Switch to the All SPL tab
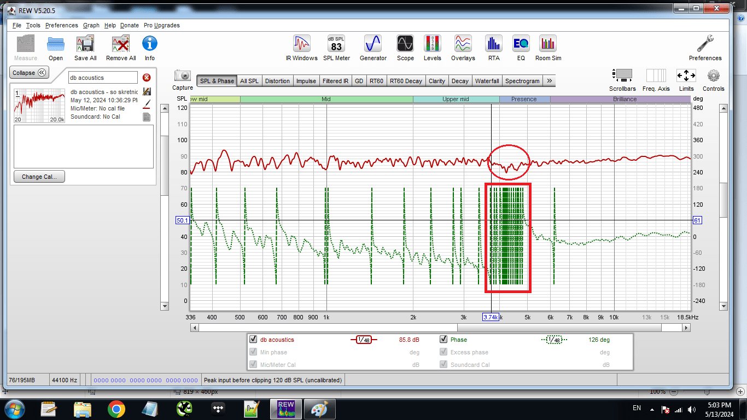The width and height of the screenshot is (747, 420). click(x=249, y=81)
